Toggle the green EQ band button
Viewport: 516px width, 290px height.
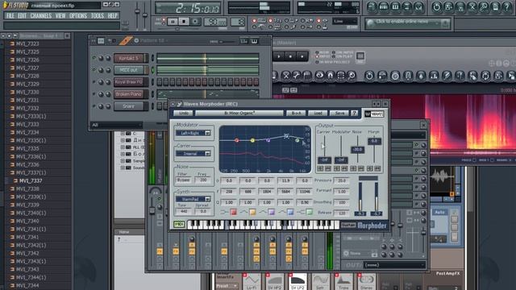[310, 212]
